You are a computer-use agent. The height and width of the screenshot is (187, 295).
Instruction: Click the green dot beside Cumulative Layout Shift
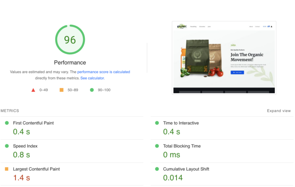point(157,169)
